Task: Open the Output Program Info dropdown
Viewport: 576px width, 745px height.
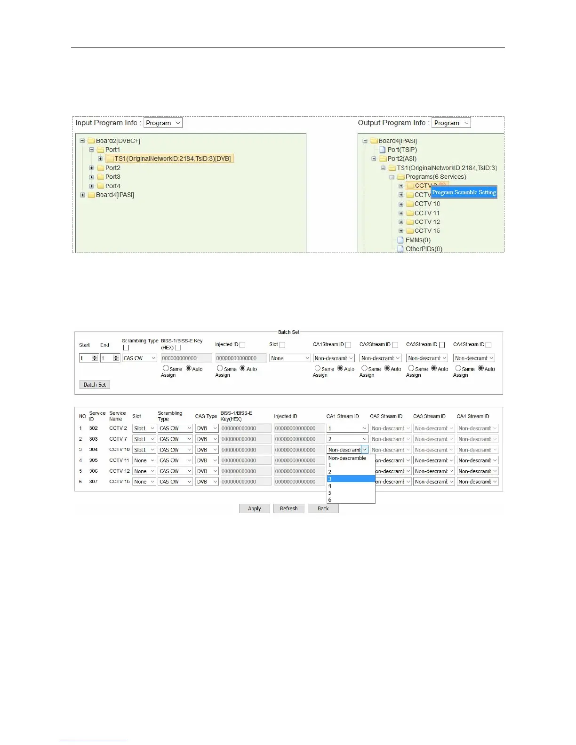Action: point(451,123)
